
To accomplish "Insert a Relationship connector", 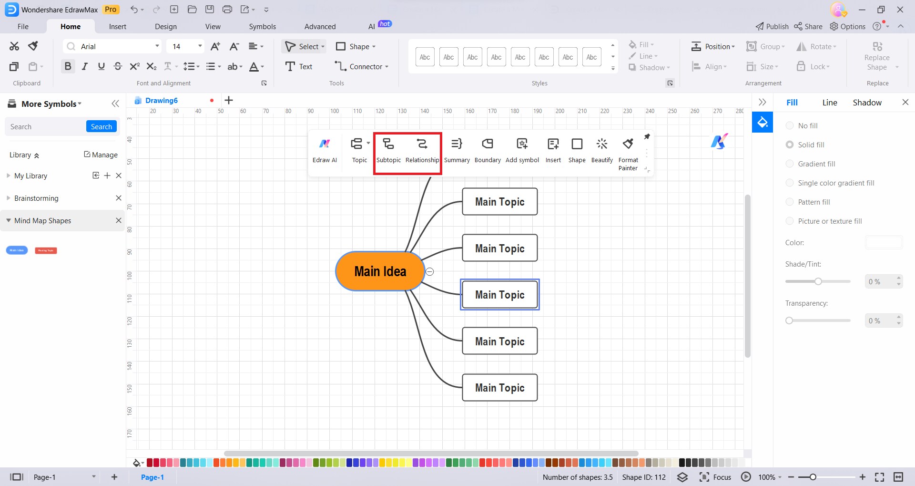I will click(422, 151).
